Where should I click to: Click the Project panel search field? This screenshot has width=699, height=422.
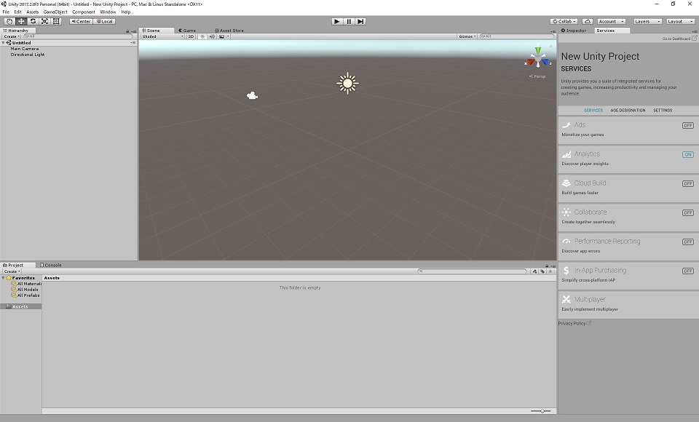coord(473,271)
